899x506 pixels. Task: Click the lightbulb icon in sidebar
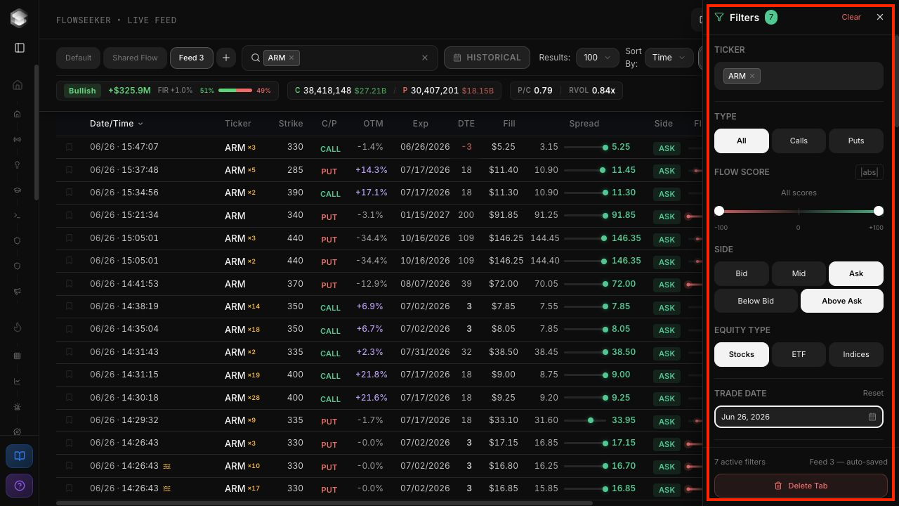[x=18, y=165]
